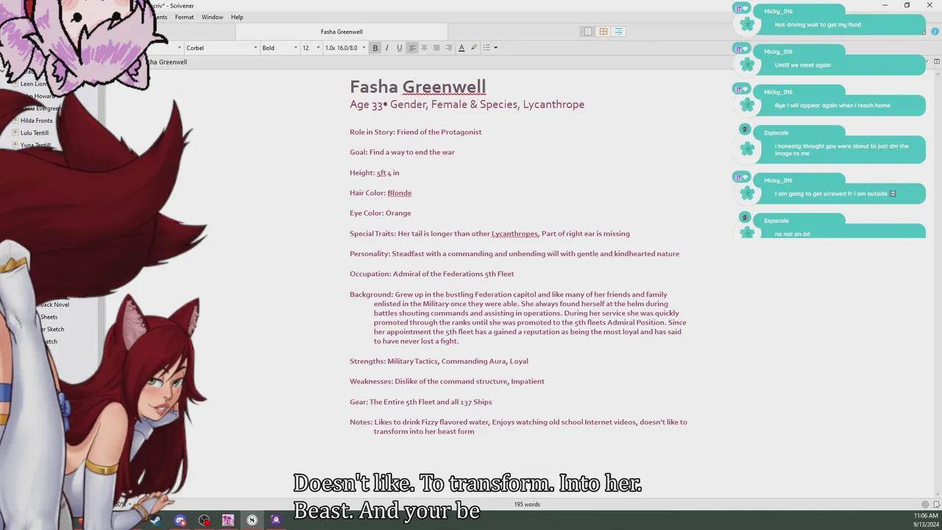Open Steam from the taskbar
This screenshot has height=530, width=942.
(x=156, y=520)
